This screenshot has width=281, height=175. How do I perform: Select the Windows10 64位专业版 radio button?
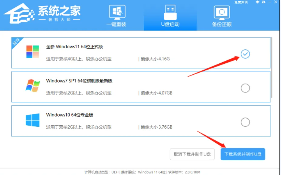pyautogui.click(x=245, y=122)
